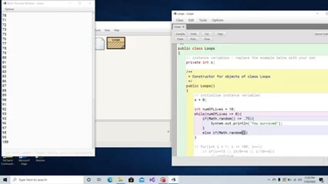Open the Source Code view dropdown

(321, 34)
